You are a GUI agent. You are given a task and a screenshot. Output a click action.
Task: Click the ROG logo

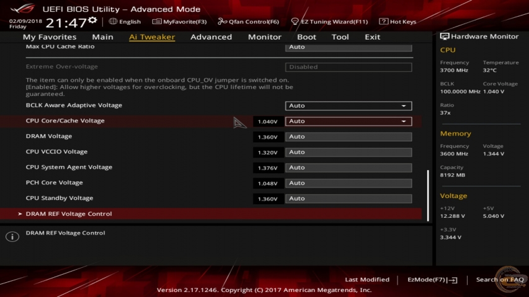click(x=23, y=8)
